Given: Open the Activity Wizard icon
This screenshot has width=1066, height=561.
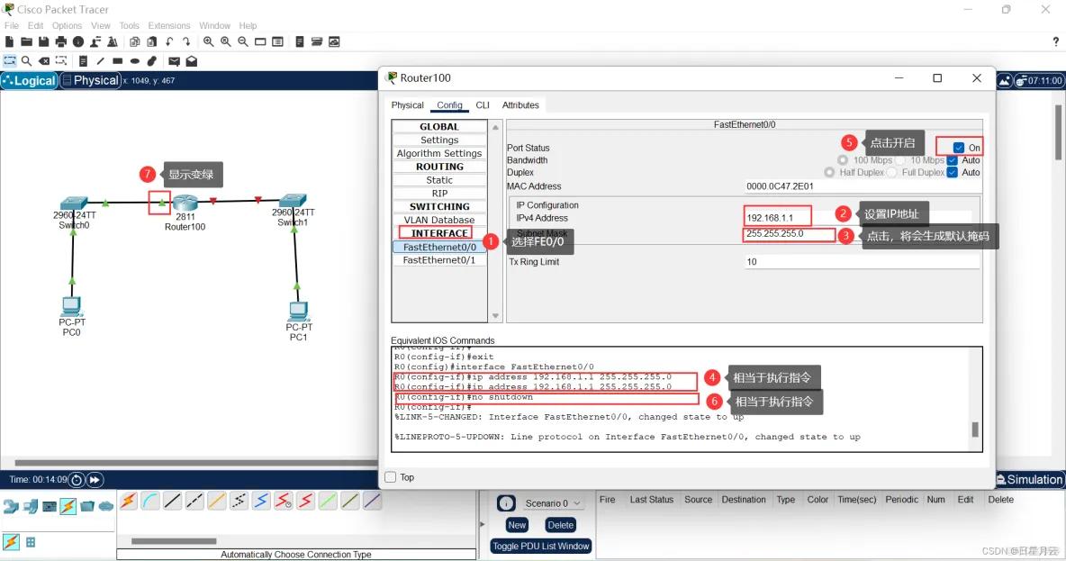Looking at the screenshot, I should pos(95,42).
